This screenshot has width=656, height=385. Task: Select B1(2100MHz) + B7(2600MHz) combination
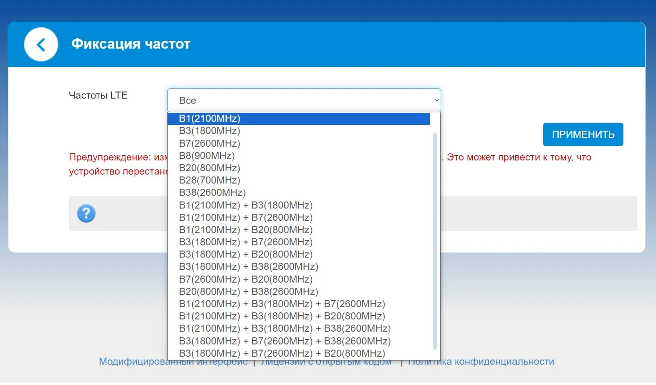click(246, 218)
